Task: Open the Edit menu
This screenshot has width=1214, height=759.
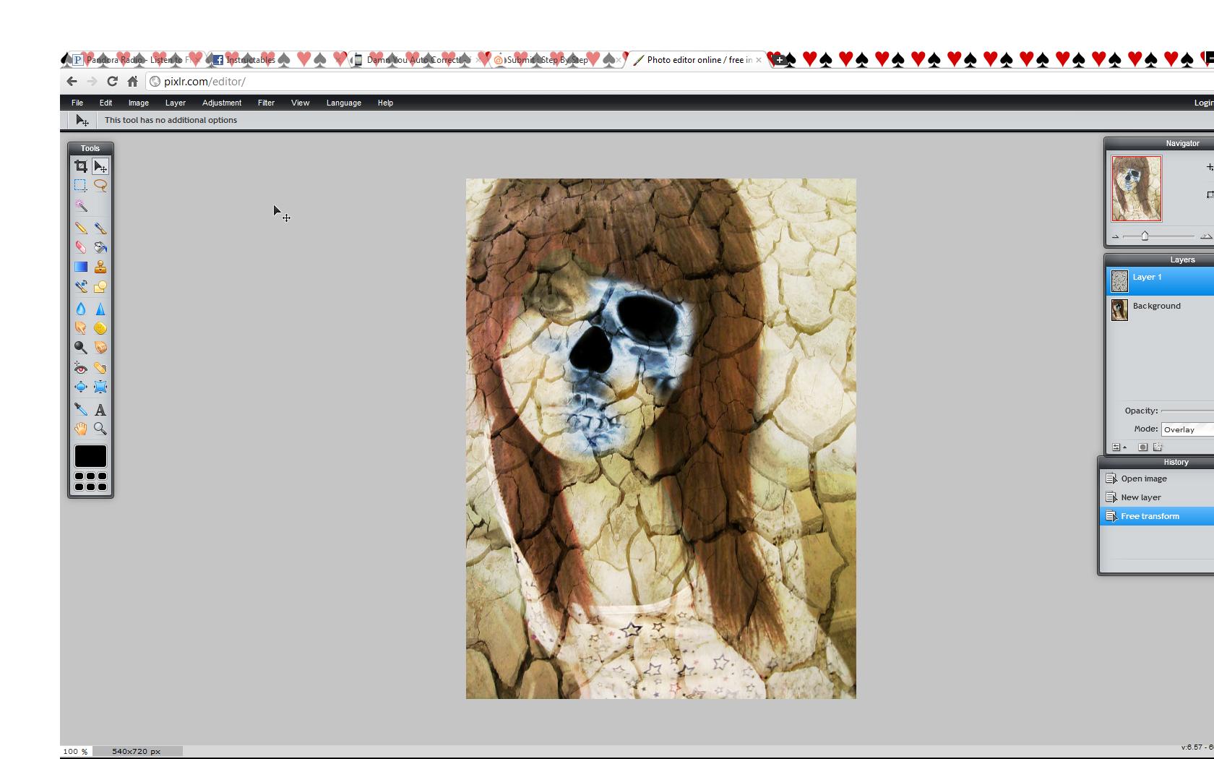Action: point(106,103)
